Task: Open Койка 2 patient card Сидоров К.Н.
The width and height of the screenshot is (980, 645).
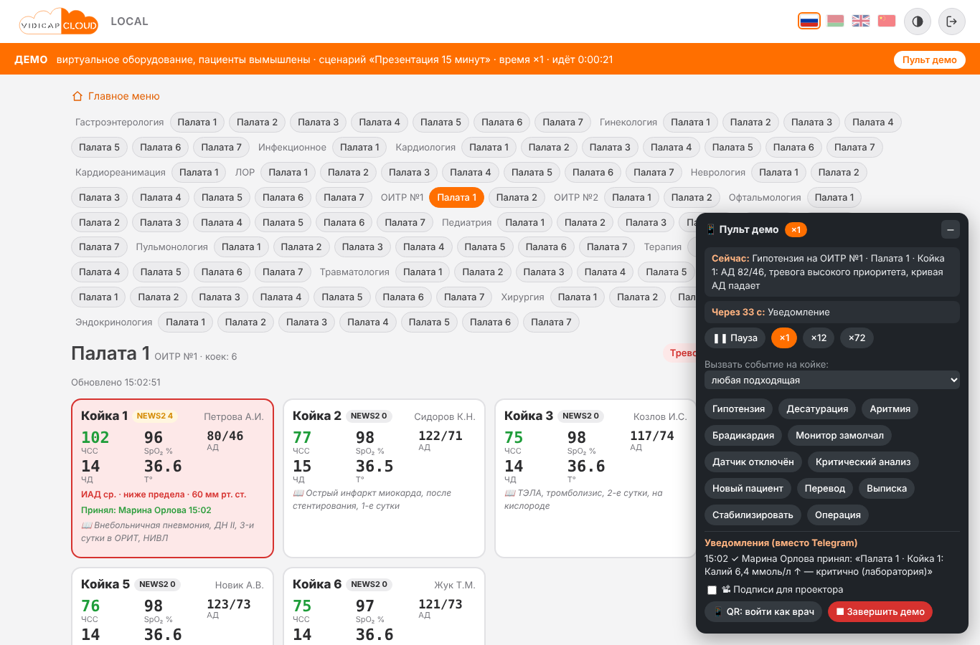Action: (384, 478)
